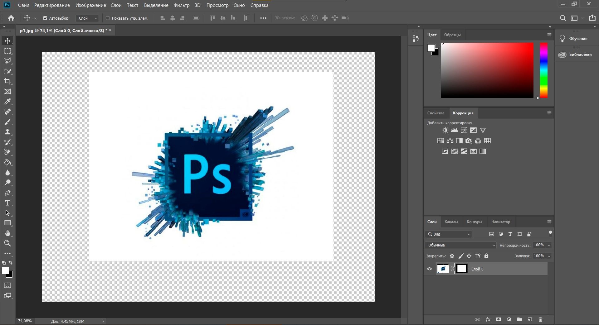599x325 pixels.
Task: Delete layer with trash icon
Action: [541, 319]
